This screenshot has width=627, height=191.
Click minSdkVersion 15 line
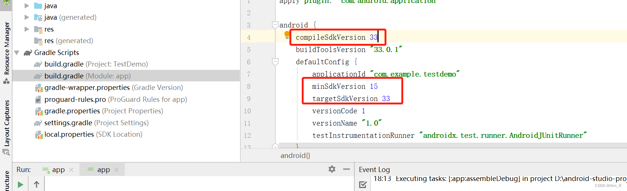345,86
